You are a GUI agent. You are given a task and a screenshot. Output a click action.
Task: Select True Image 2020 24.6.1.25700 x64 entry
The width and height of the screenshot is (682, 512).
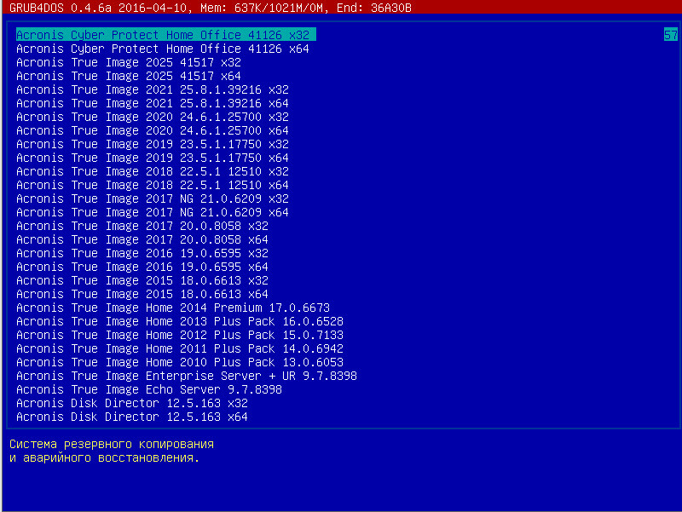(153, 130)
